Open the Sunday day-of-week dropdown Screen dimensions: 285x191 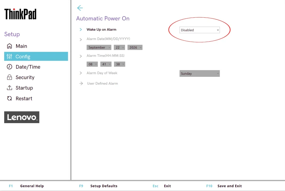(x=200, y=73)
